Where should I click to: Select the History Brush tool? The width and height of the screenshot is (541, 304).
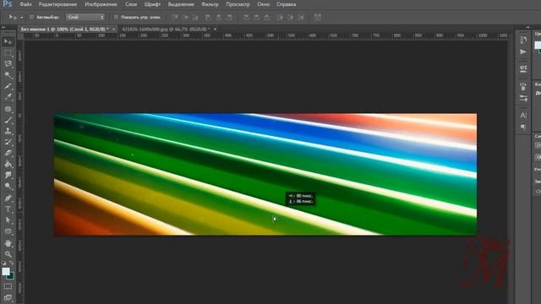pyautogui.click(x=8, y=142)
